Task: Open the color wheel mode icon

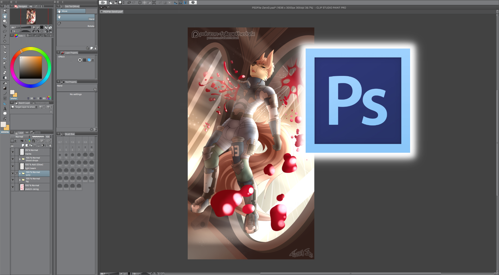Action: (49, 98)
